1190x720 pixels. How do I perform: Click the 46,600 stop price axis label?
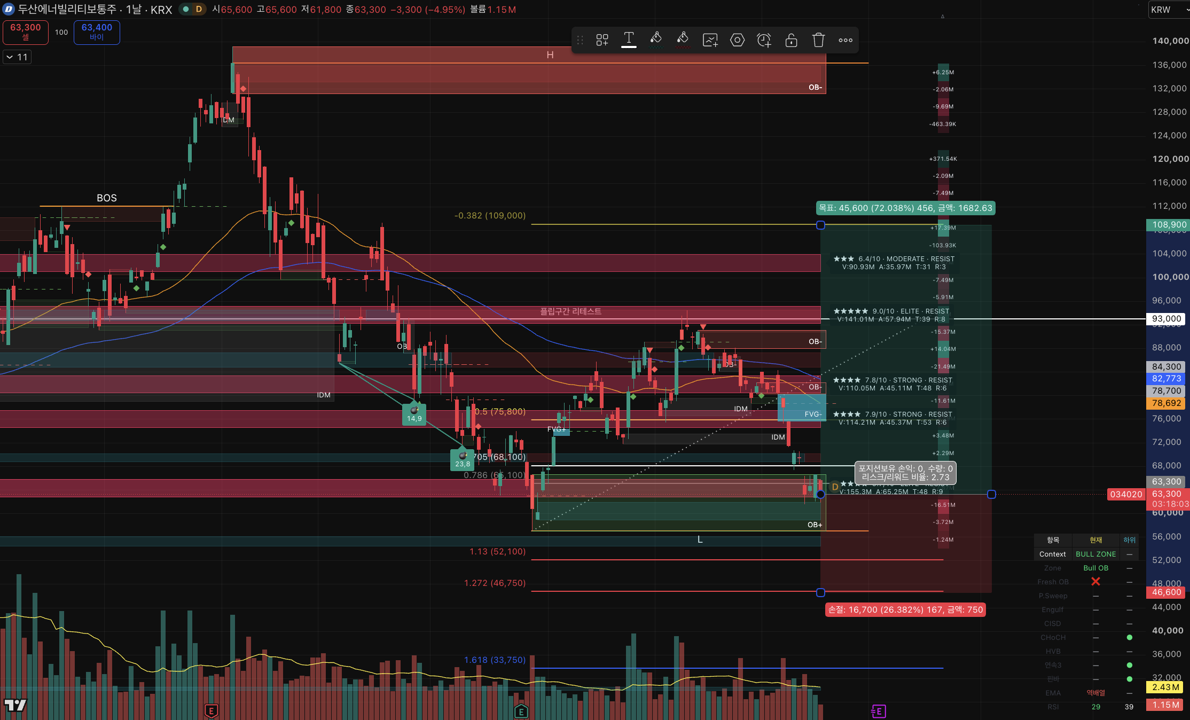pos(1166,592)
